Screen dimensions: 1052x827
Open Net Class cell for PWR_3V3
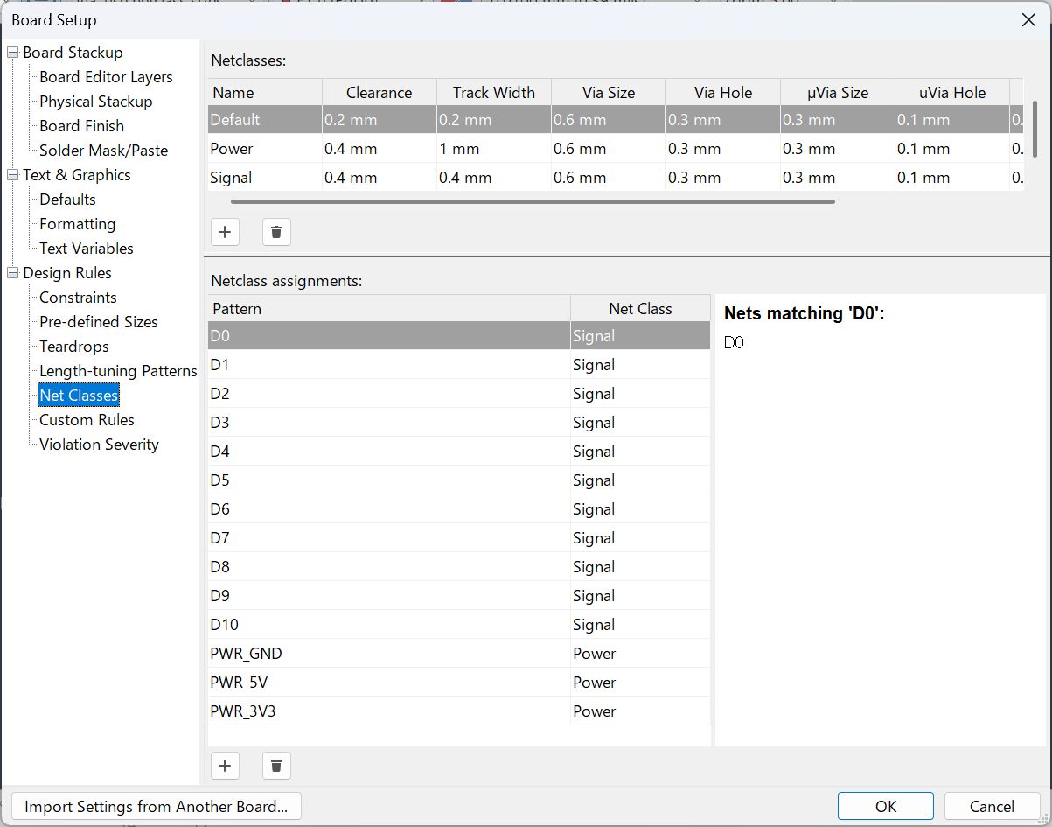pos(640,711)
